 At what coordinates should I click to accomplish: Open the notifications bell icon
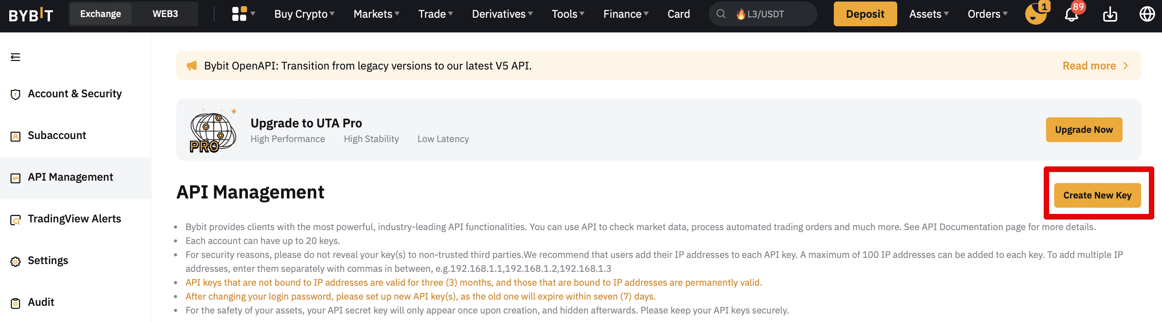1071,15
